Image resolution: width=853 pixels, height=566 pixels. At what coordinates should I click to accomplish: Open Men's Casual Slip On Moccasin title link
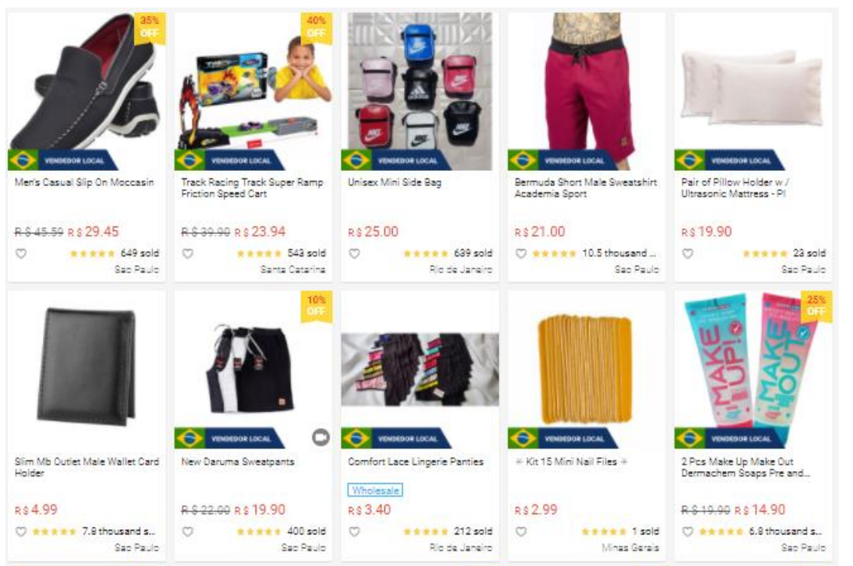click(x=84, y=182)
